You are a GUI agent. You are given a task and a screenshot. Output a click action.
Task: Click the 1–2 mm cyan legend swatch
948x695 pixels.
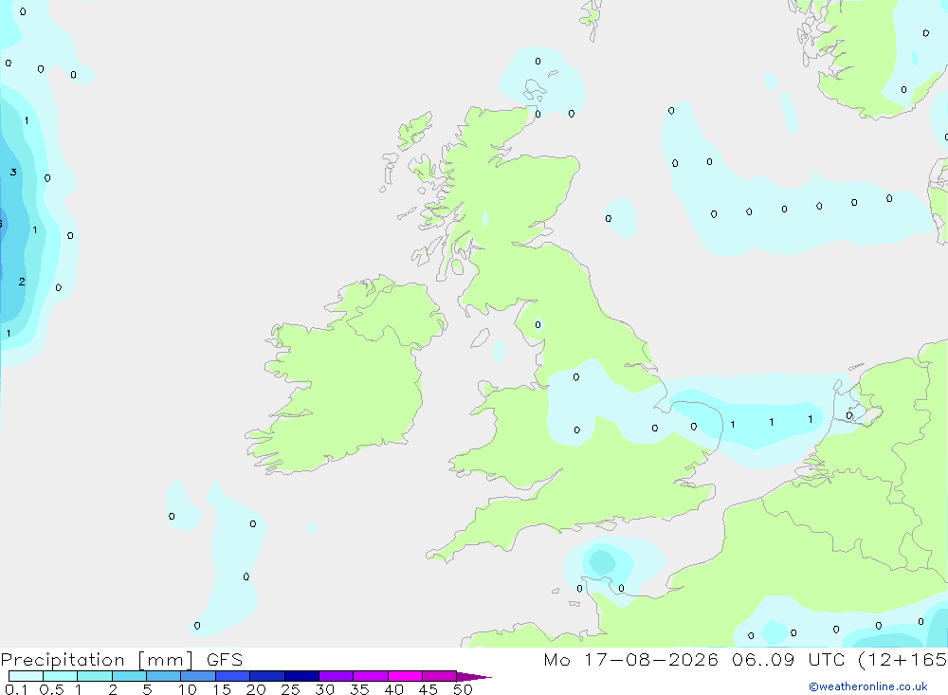click(x=95, y=676)
